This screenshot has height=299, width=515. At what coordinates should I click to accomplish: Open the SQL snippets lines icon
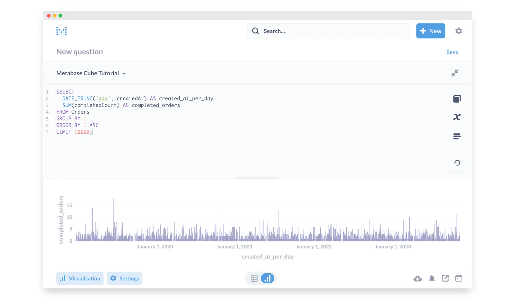457,136
